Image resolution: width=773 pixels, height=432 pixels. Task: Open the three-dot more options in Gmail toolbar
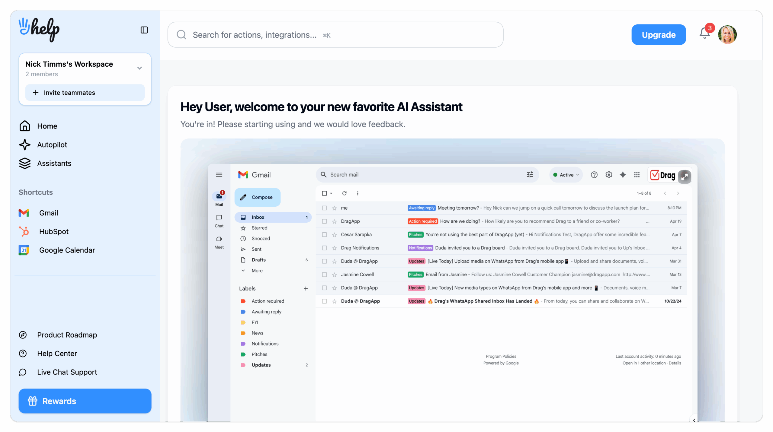coord(358,193)
